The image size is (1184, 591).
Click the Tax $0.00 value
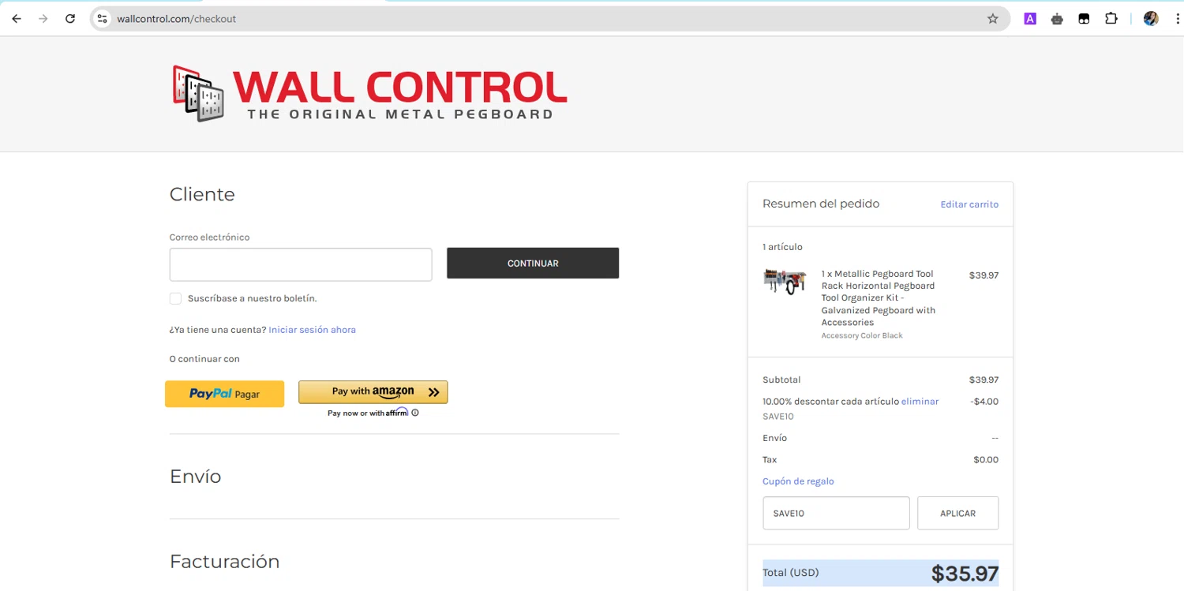[x=986, y=460]
